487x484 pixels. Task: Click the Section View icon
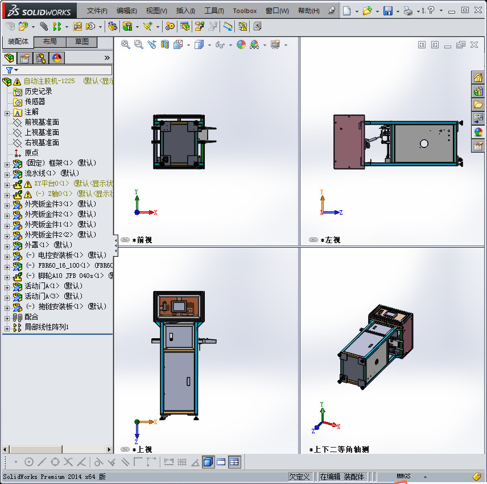pyautogui.click(x=165, y=44)
